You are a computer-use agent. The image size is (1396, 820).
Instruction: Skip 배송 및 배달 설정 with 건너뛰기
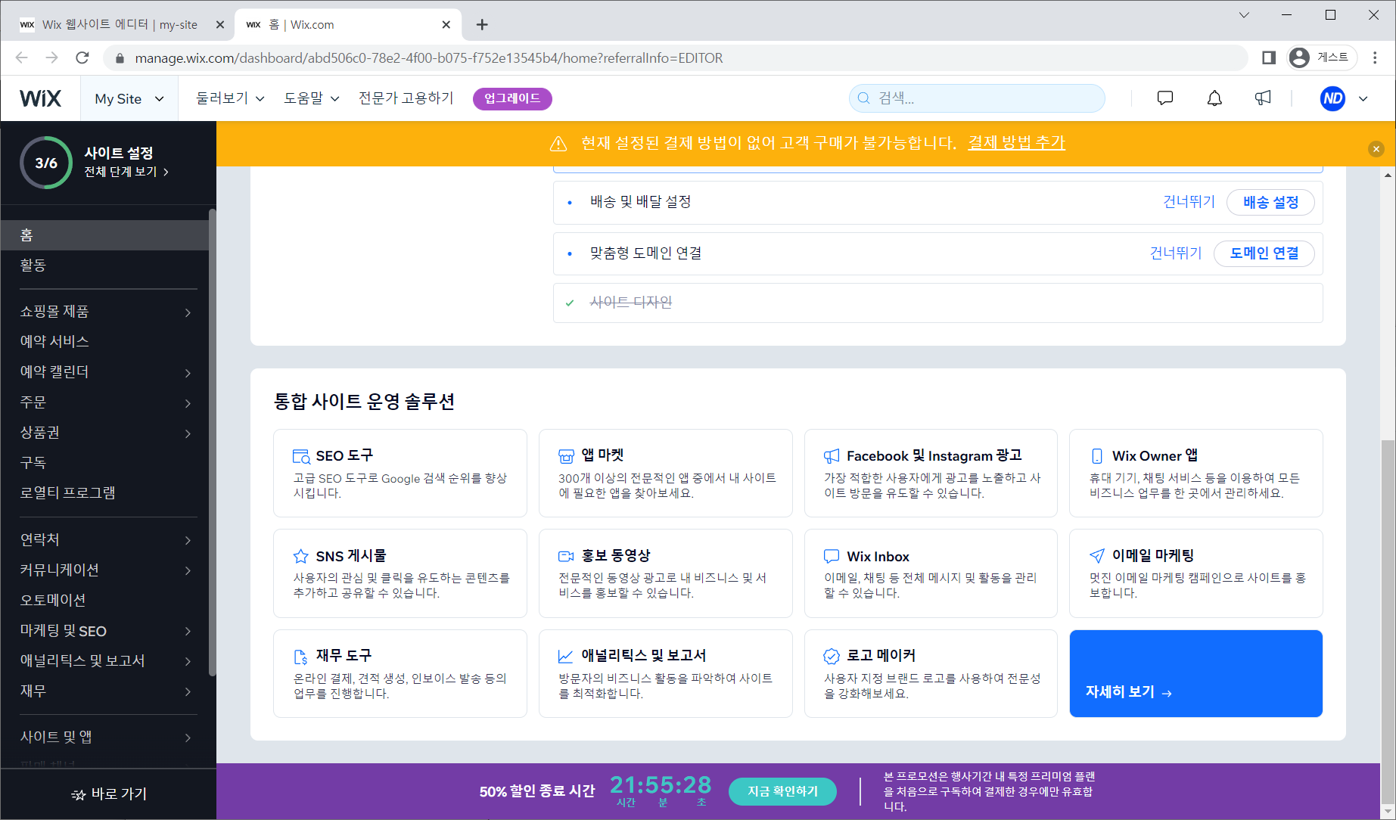[x=1189, y=202]
